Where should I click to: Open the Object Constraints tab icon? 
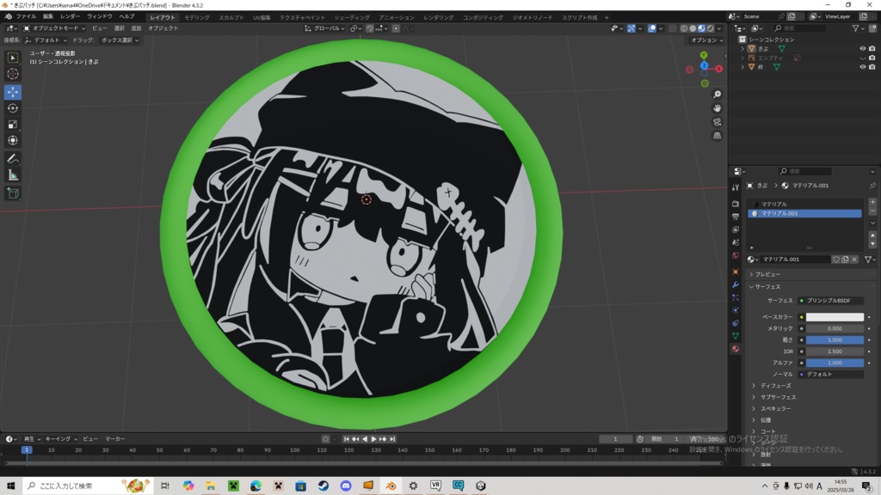pos(736,323)
